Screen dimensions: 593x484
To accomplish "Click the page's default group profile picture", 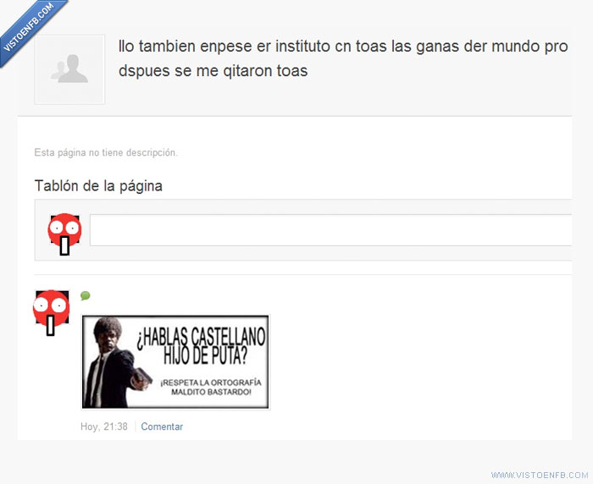I will coord(69,69).
